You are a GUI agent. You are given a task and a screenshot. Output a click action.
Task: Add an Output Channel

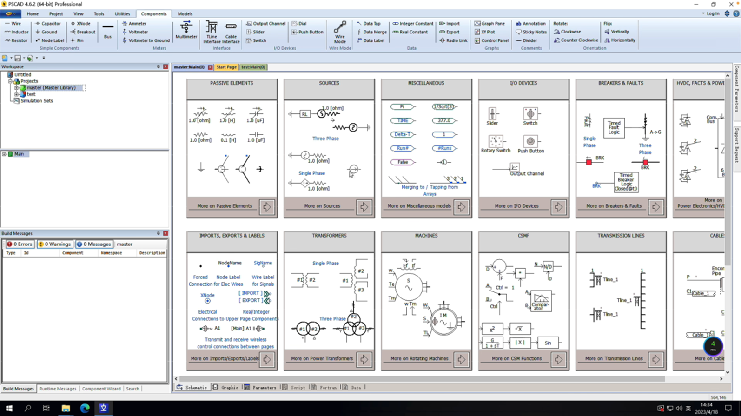click(266, 23)
